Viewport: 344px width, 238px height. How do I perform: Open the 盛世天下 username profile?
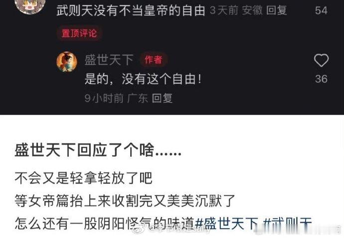click(109, 60)
